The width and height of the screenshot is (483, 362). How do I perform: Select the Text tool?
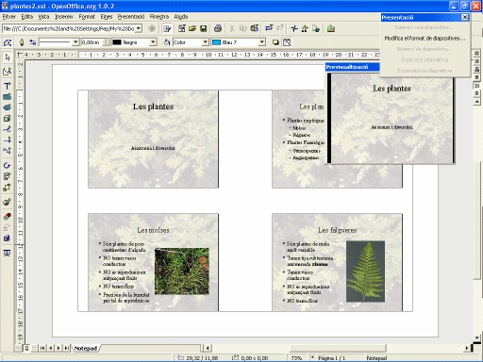7,86
